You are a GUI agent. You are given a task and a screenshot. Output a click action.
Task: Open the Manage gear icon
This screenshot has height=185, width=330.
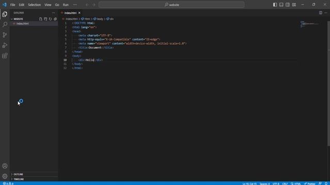[5, 176]
